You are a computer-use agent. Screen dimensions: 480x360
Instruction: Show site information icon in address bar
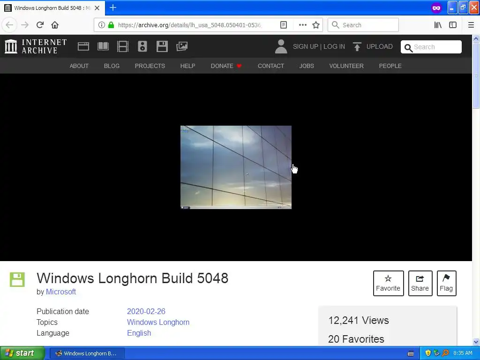point(102,25)
